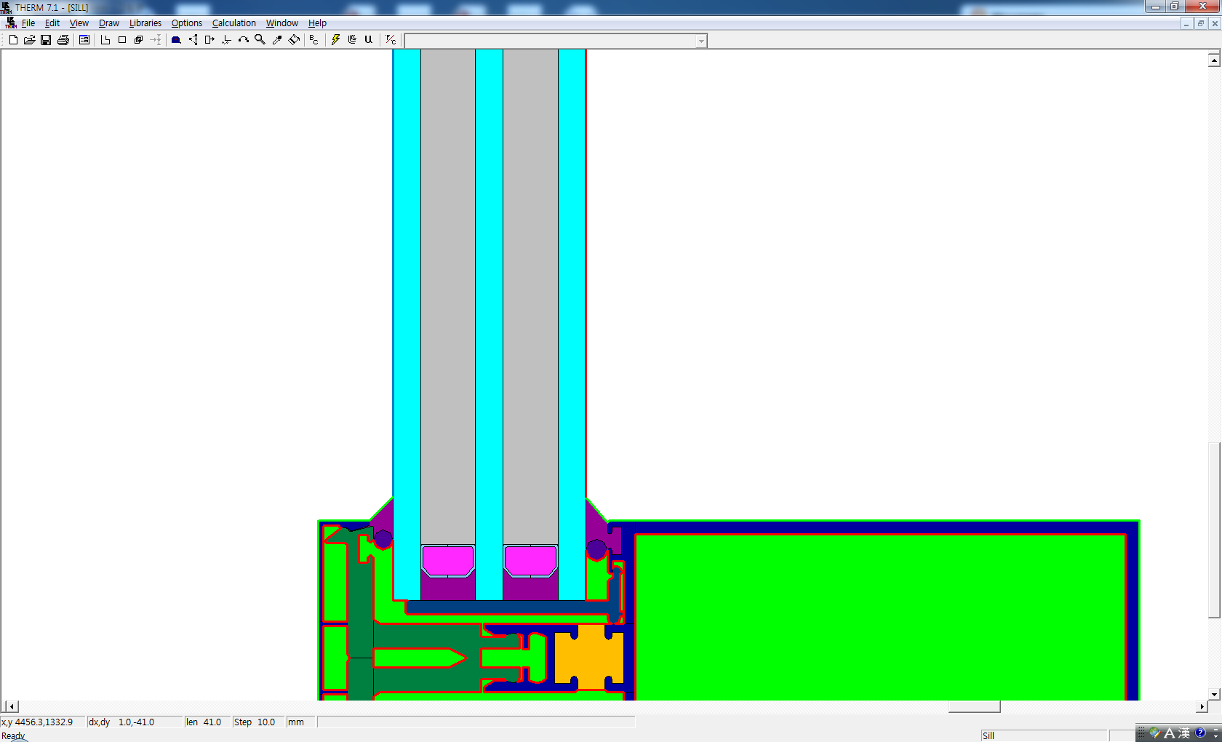Viewport: 1222px width, 742px height.
Task: Click the Boundary Conditions BC icon
Action: click(314, 40)
